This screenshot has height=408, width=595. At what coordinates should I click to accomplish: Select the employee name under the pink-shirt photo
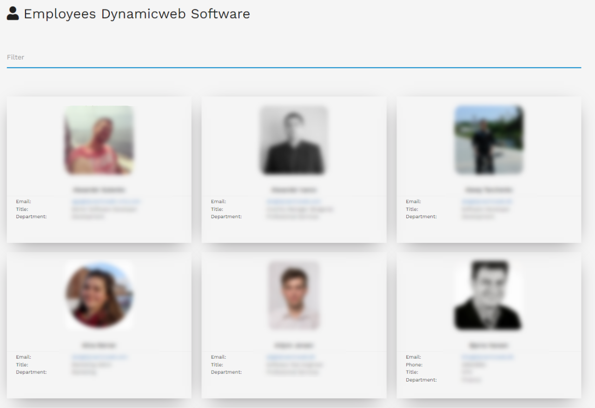click(99, 190)
